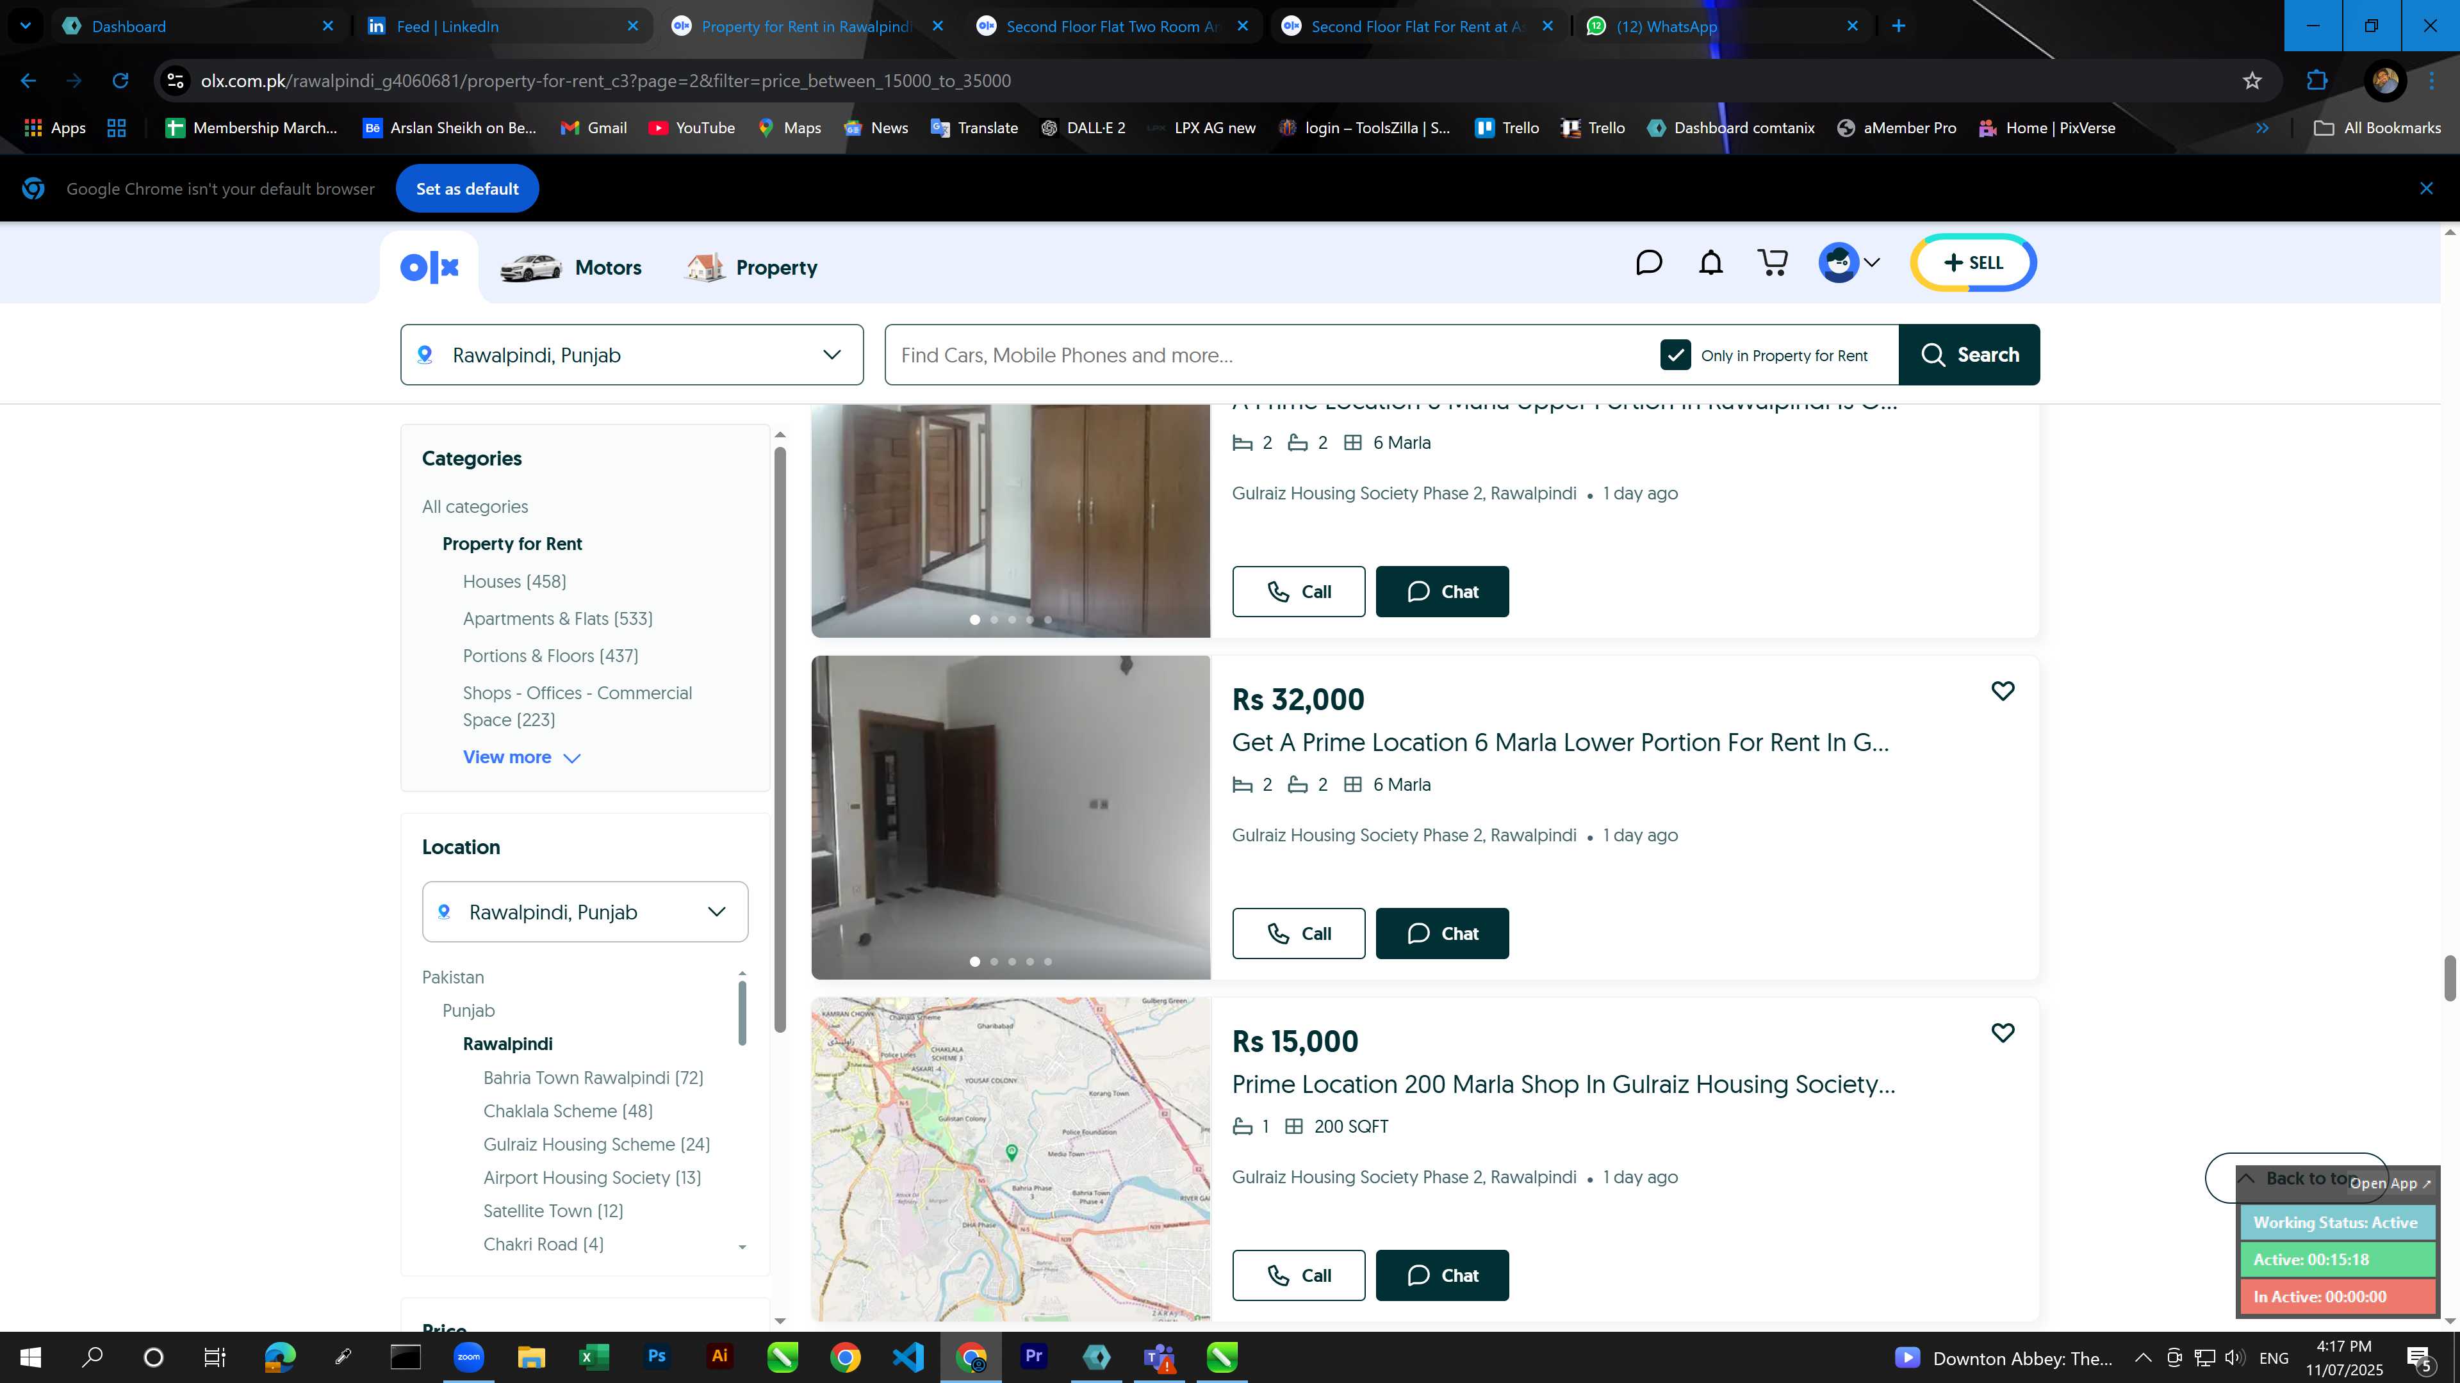Chat with seller of Rs 15,000 shop
Viewport: 2460px width, 1383px height.
point(1442,1275)
